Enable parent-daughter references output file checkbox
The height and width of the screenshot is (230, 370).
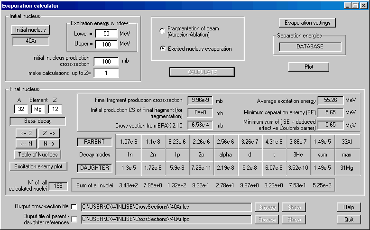tap(74, 219)
